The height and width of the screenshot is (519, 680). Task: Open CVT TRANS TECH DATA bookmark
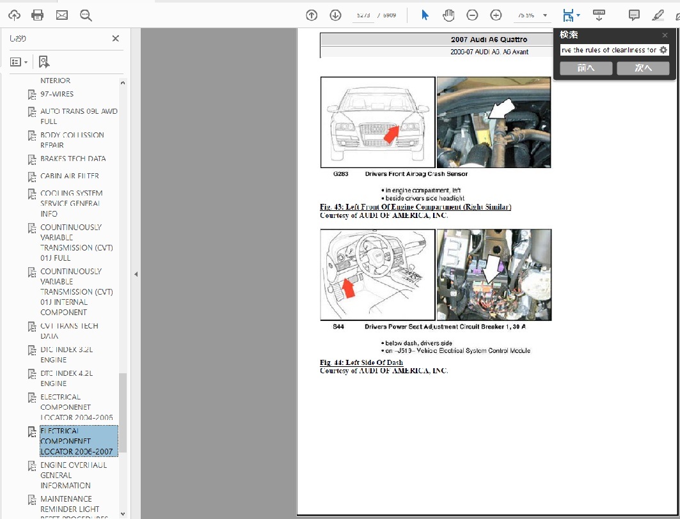point(69,331)
